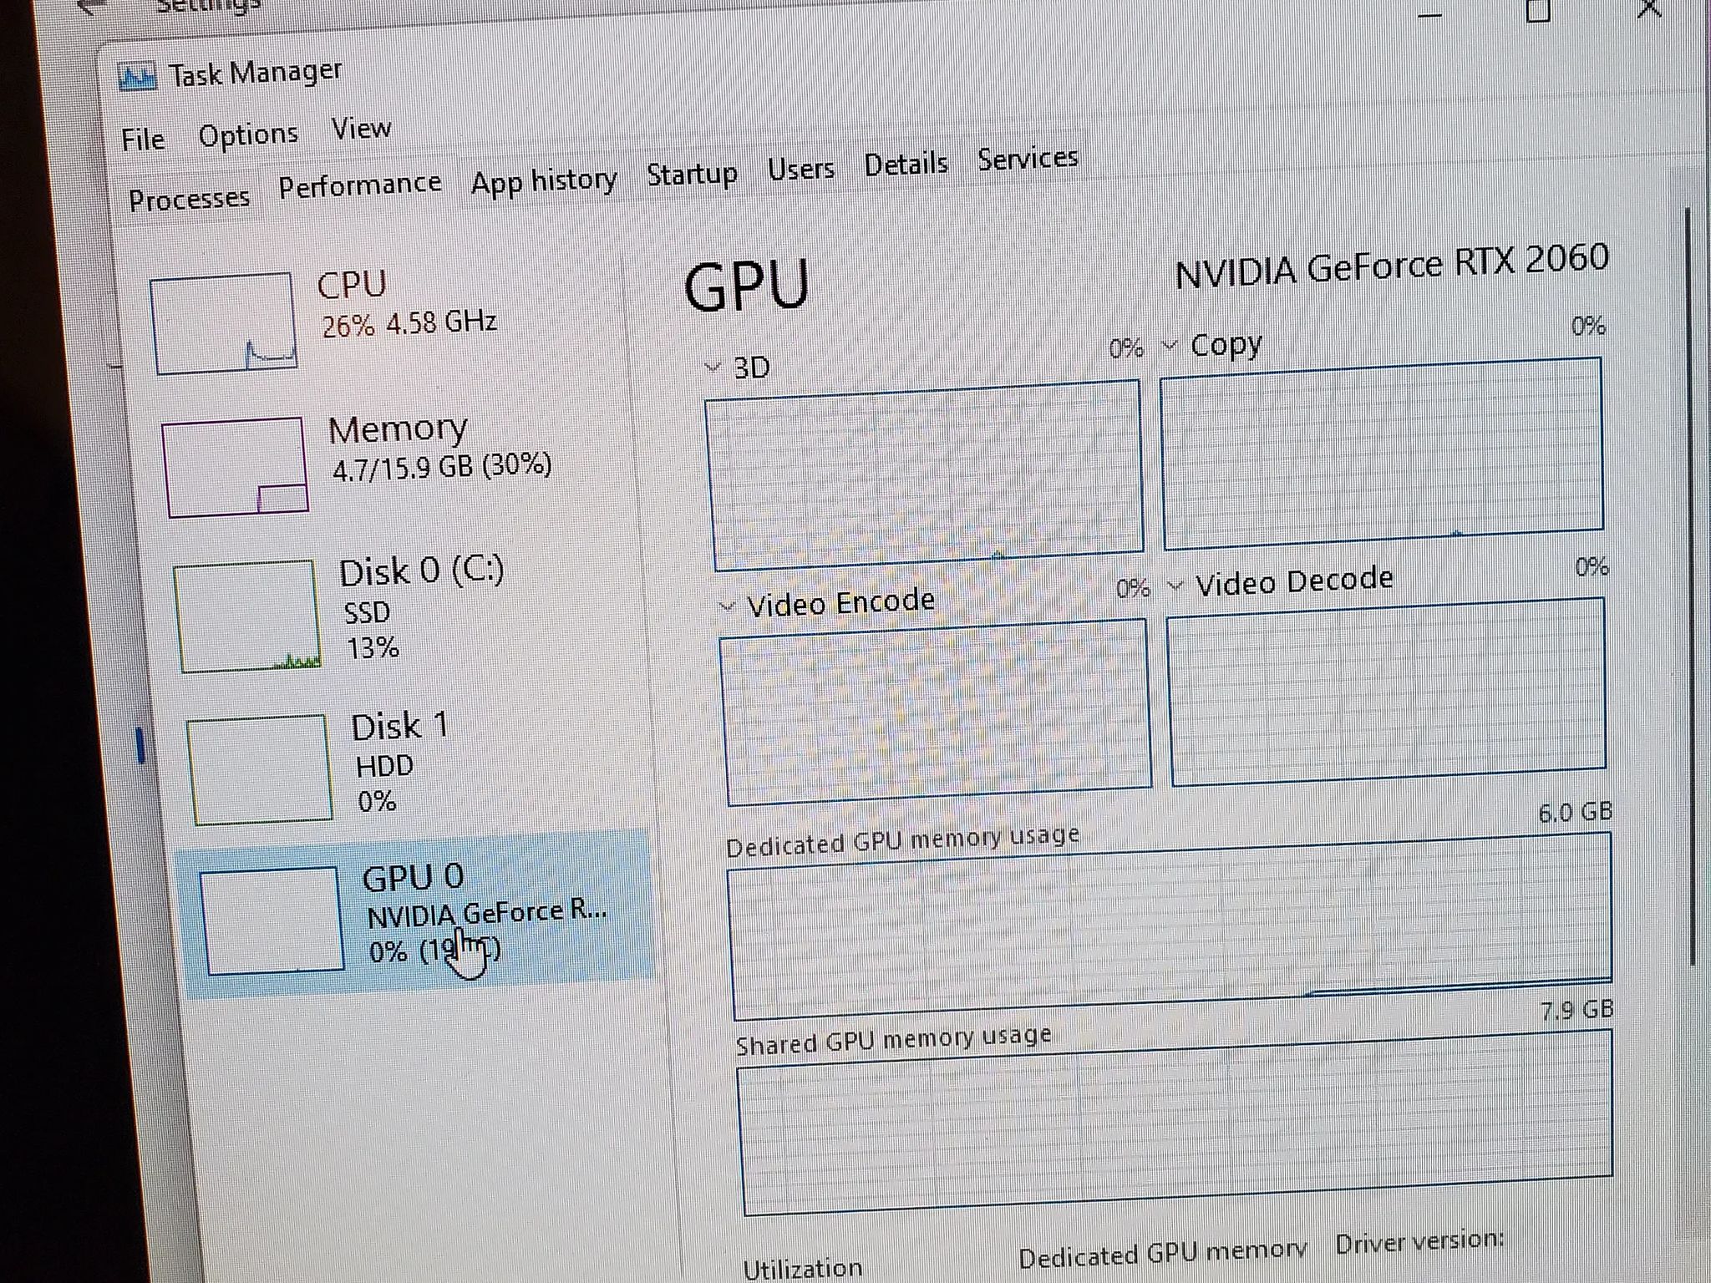Click the 3D engine graph
Viewport: 1711px width, 1283px height.
[925, 474]
